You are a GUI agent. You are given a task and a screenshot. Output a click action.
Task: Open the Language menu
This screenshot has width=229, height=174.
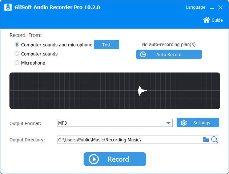pyautogui.click(x=196, y=7)
